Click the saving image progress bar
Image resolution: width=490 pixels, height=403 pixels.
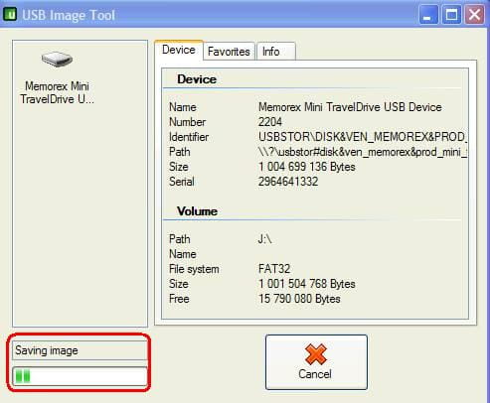pos(80,376)
